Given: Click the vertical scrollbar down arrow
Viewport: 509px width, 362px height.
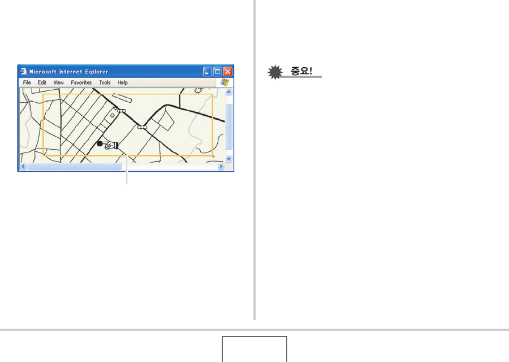Looking at the screenshot, I should click(228, 159).
